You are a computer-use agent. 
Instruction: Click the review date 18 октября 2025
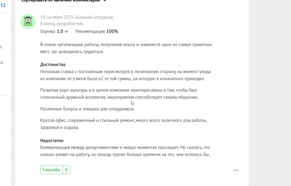pyautogui.click(x=57, y=17)
